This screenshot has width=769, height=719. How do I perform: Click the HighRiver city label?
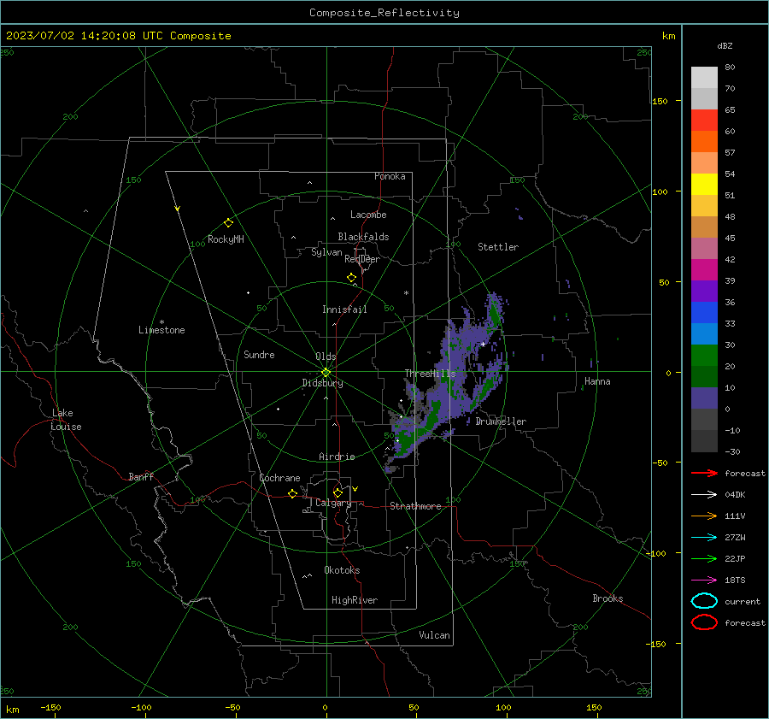tap(355, 600)
